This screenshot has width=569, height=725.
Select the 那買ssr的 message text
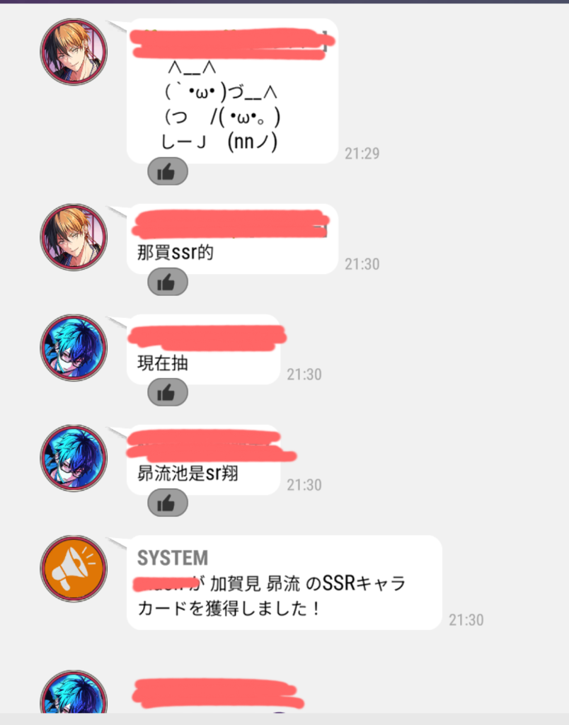[176, 253]
